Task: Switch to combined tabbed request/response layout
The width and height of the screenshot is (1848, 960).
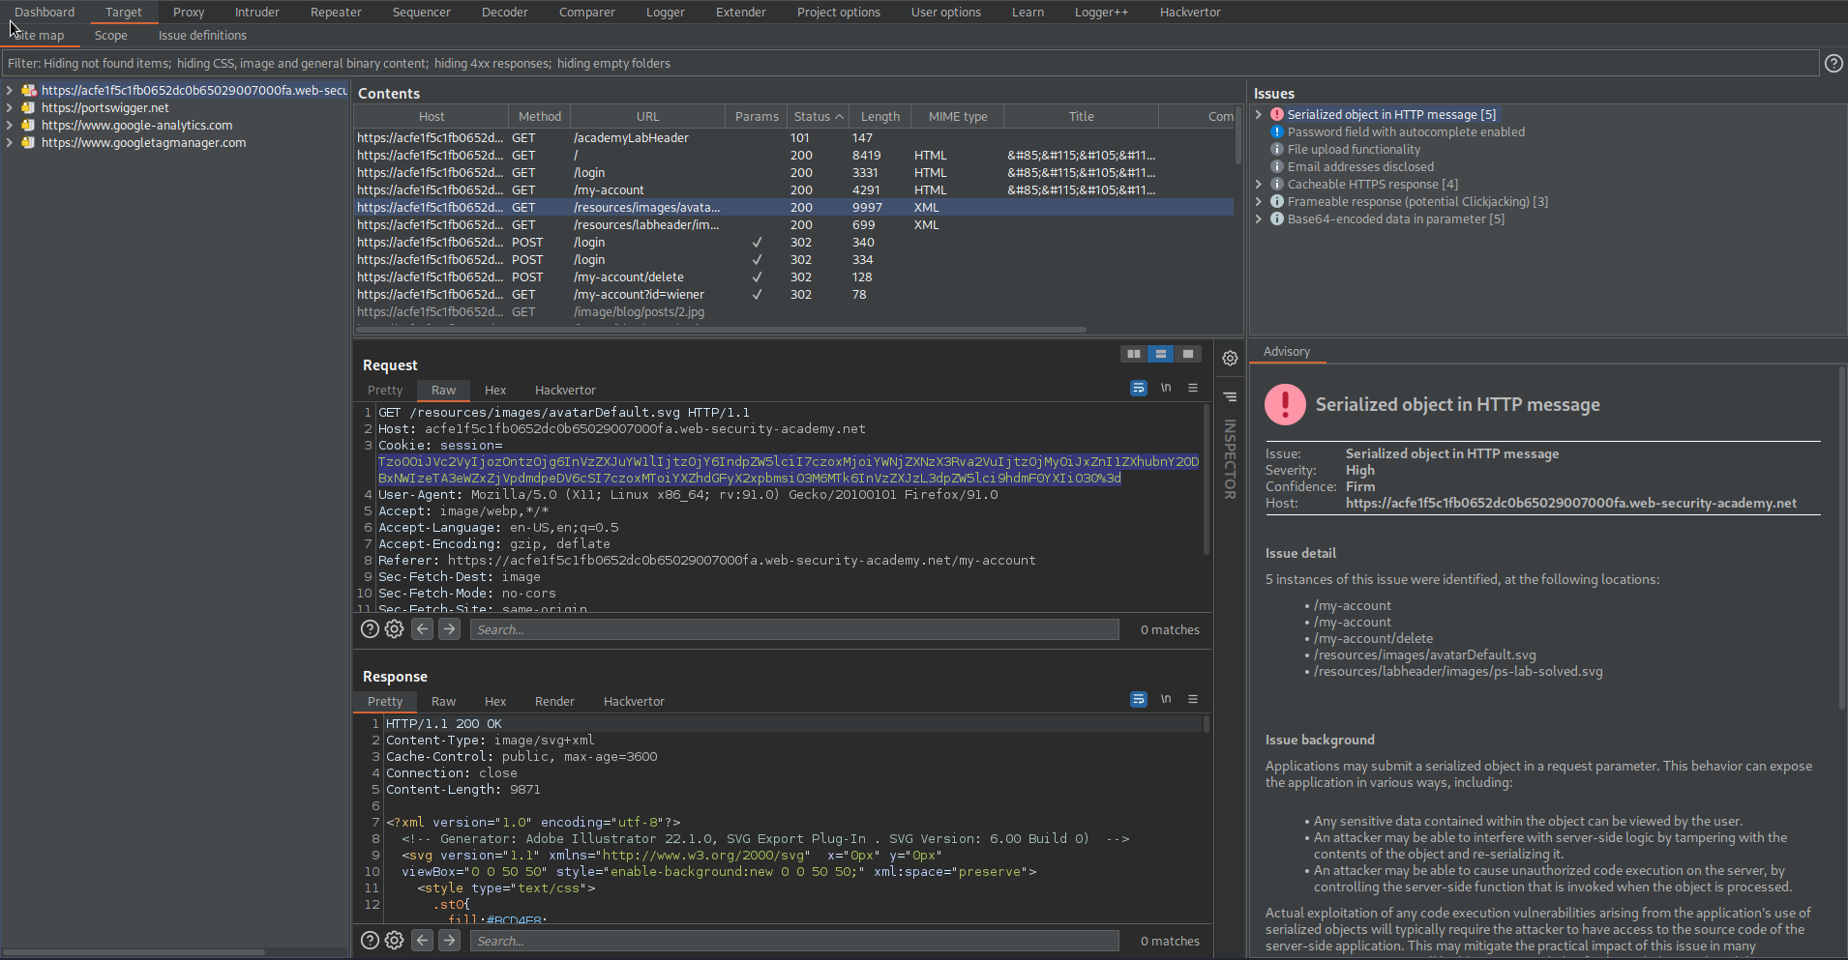Action: [x=1187, y=354]
